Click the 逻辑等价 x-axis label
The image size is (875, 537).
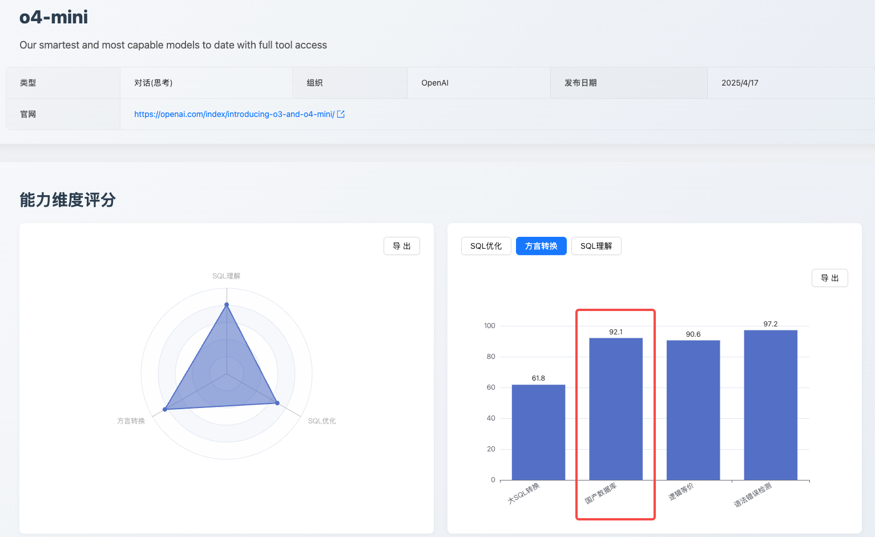[x=682, y=492]
